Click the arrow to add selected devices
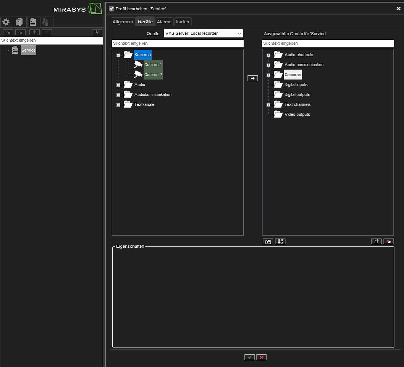 pyautogui.click(x=252, y=78)
